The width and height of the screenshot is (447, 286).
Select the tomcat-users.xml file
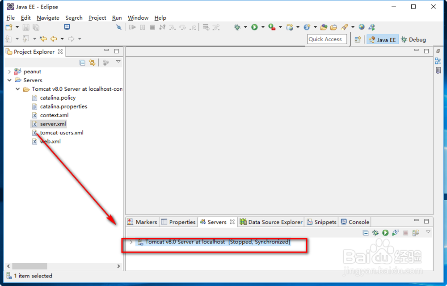[x=62, y=132]
